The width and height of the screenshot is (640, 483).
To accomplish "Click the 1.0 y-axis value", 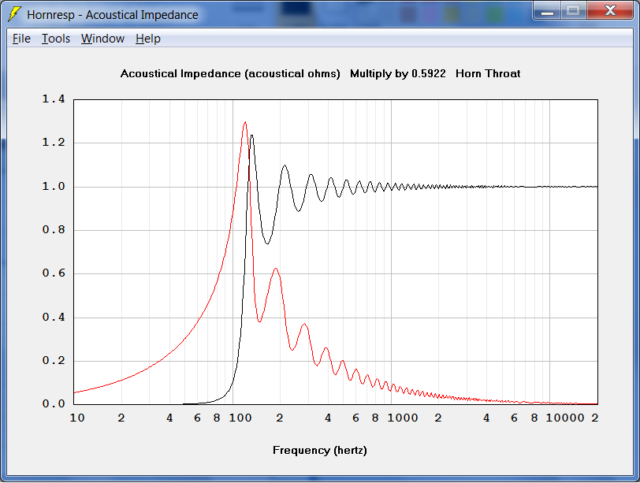I will pyautogui.click(x=54, y=187).
